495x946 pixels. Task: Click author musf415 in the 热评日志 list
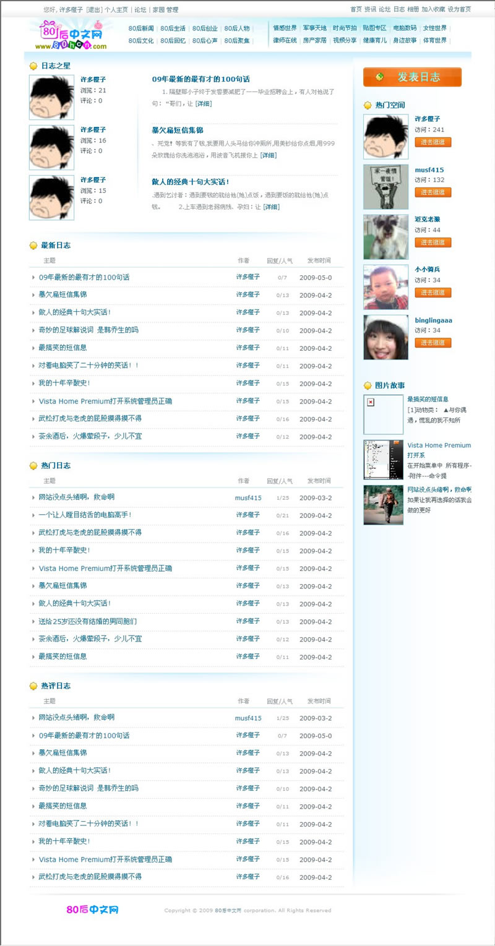248,718
